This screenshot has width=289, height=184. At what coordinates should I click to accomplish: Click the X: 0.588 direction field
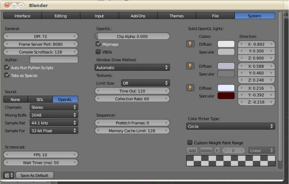tap(256, 66)
